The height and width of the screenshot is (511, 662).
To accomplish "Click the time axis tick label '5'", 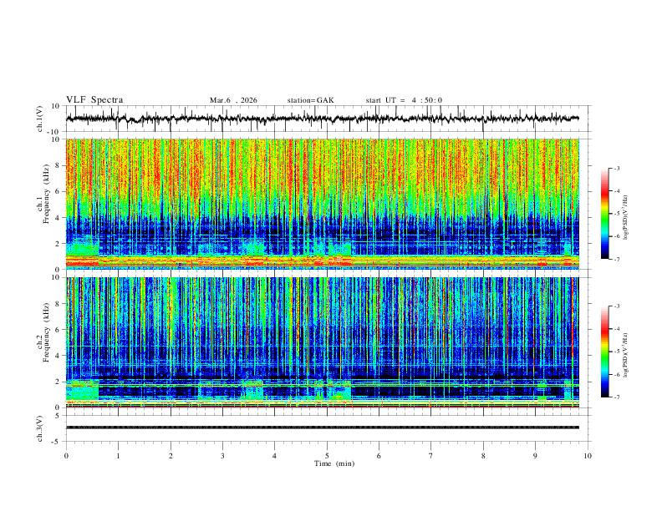I will coord(327,456).
